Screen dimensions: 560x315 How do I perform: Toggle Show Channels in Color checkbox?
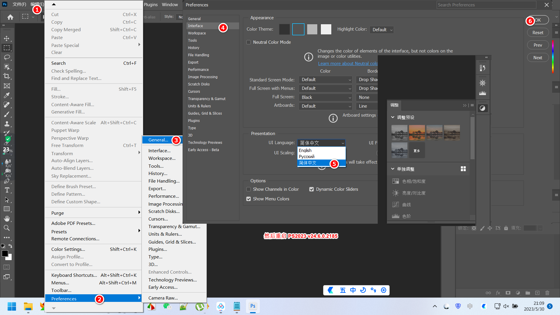[249, 189]
